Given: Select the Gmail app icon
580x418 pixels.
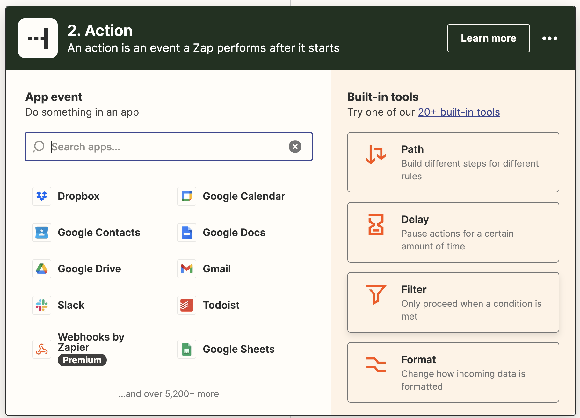Looking at the screenshot, I should [x=187, y=269].
